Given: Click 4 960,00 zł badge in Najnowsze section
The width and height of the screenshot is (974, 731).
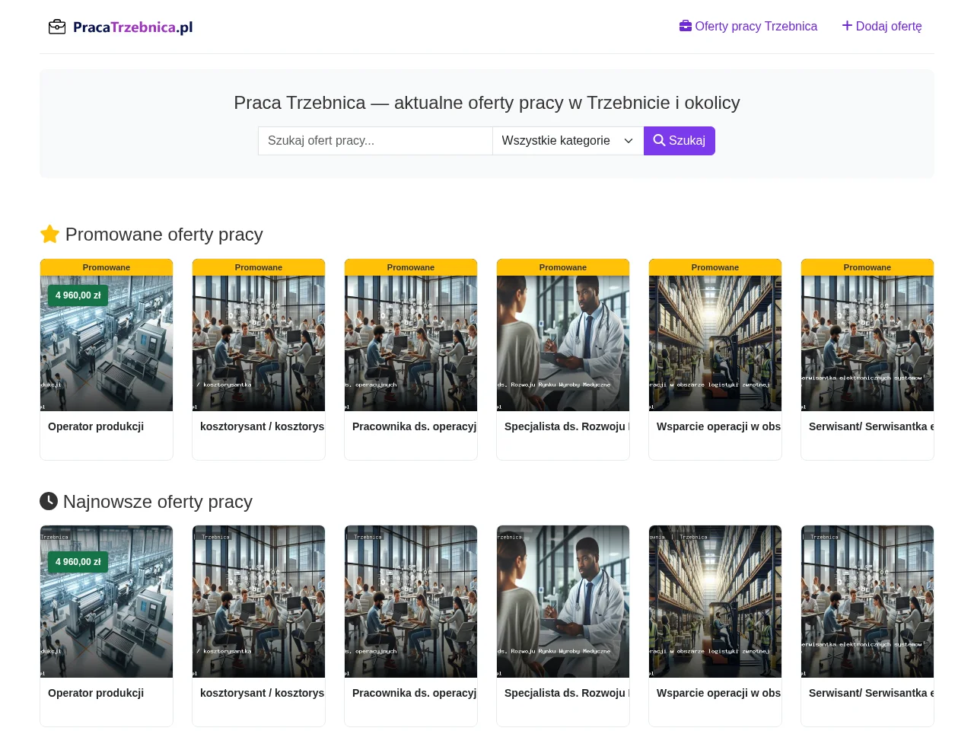Looking at the screenshot, I should 78,562.
